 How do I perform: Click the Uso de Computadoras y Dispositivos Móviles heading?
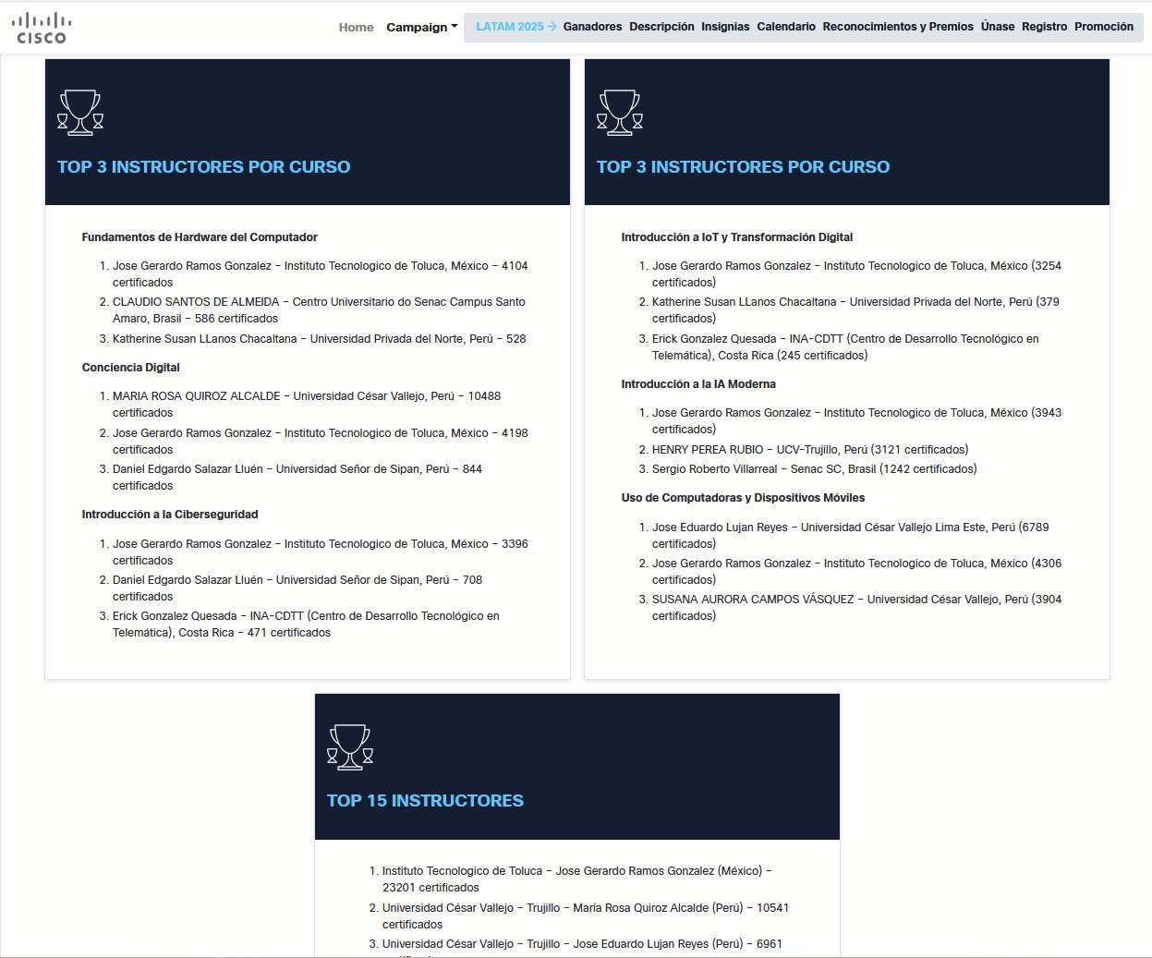[743, 498]
